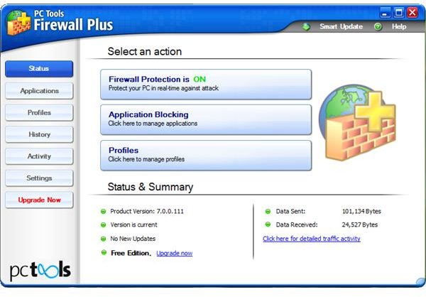Viewport: 426px width, 297px height.
Task: Close the Firewall Plus window
Action: click(x=413, y=13)
